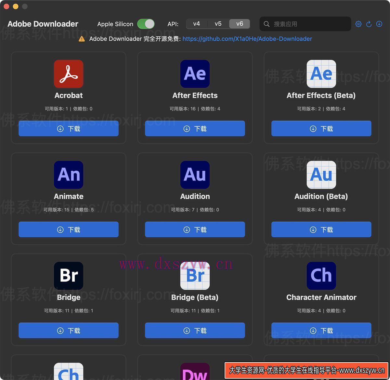Click the "After Effects (Beta)" name label
Screen dimensions: 390x380
click(x=321, y=95)
